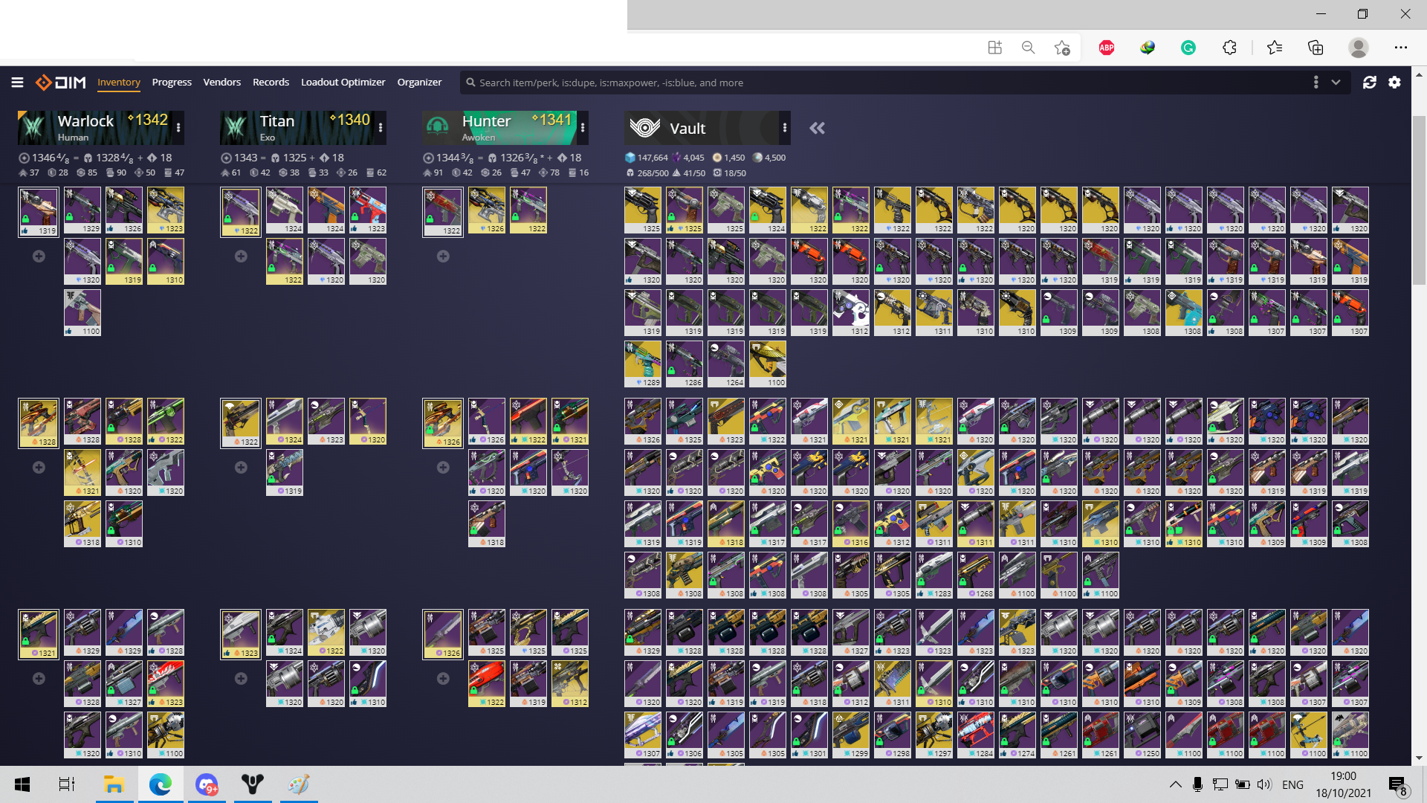This screenshot has height=803, width=1427.
Task: Select the Hunter Awoken character header
Action: tap(499, 128)
